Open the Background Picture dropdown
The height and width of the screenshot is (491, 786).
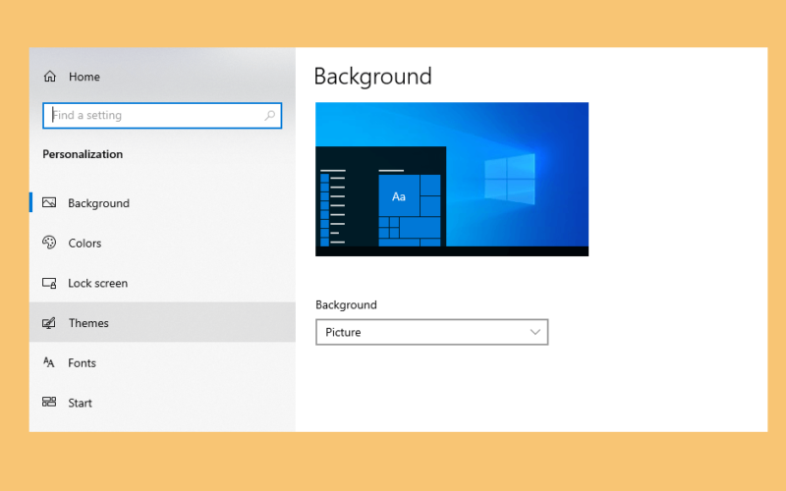point(431,332)
